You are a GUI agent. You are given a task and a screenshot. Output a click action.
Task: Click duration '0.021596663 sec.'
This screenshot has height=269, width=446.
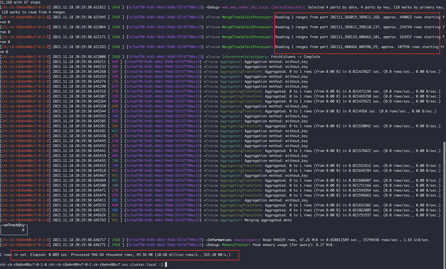[x=364, y=196]
